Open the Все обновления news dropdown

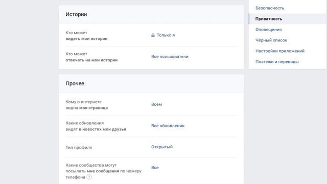(x=168, y=126)
